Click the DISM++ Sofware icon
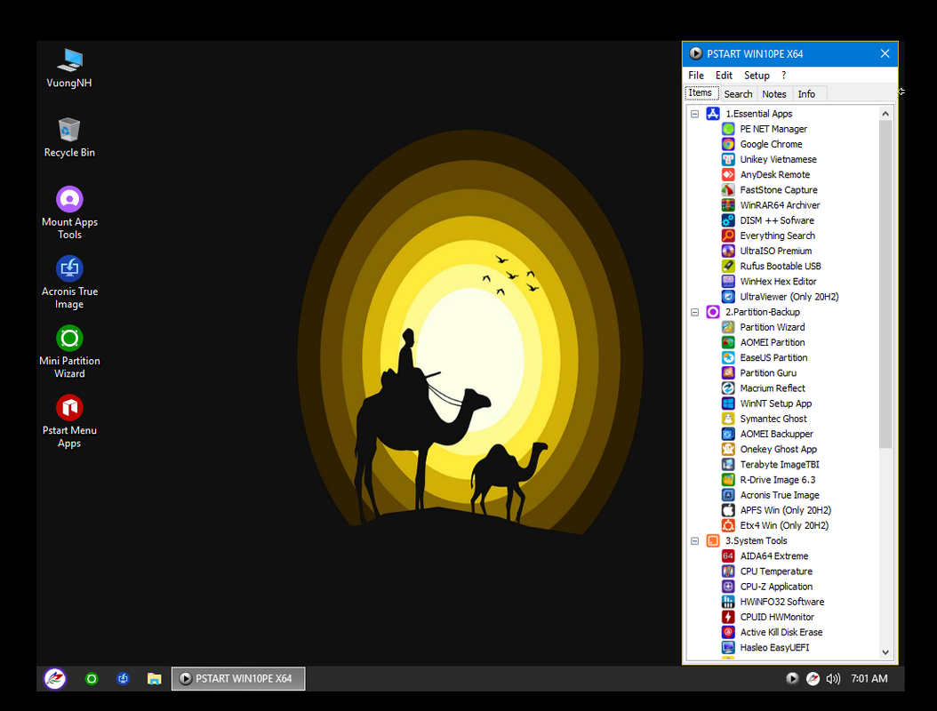The width and height of the screenshot is (937, 711). point(728,220)
